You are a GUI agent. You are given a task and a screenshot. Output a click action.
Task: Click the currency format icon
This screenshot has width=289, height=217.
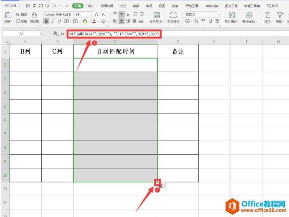[x=187, y=21]
